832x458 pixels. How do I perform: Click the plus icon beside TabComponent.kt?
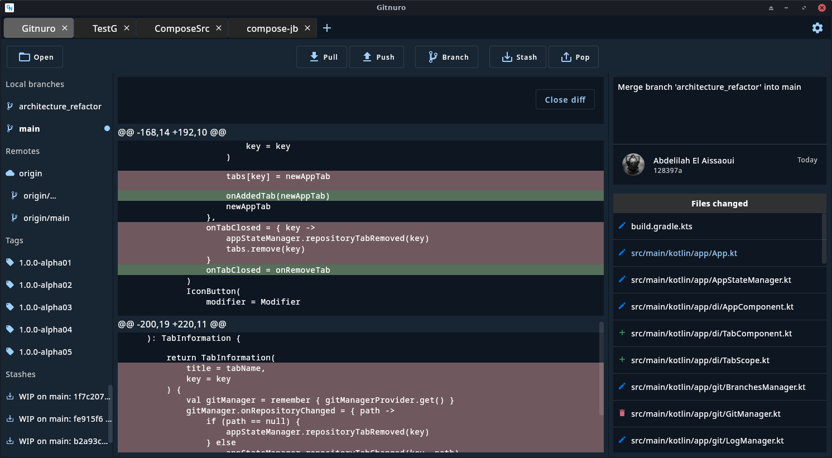click(622, 332)
